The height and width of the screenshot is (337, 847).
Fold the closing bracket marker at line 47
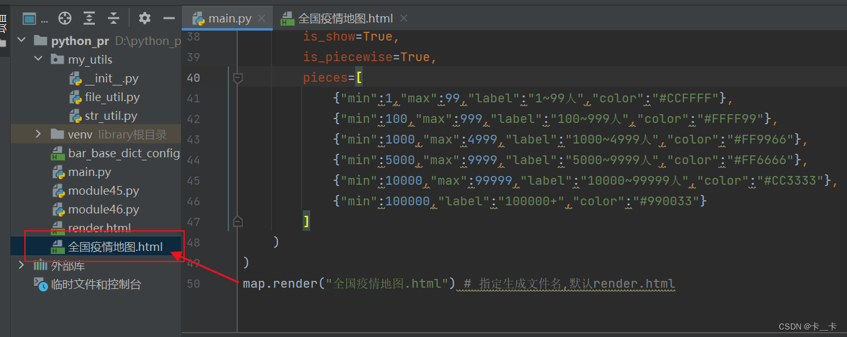pyautogui.click(x=237, y=222)
